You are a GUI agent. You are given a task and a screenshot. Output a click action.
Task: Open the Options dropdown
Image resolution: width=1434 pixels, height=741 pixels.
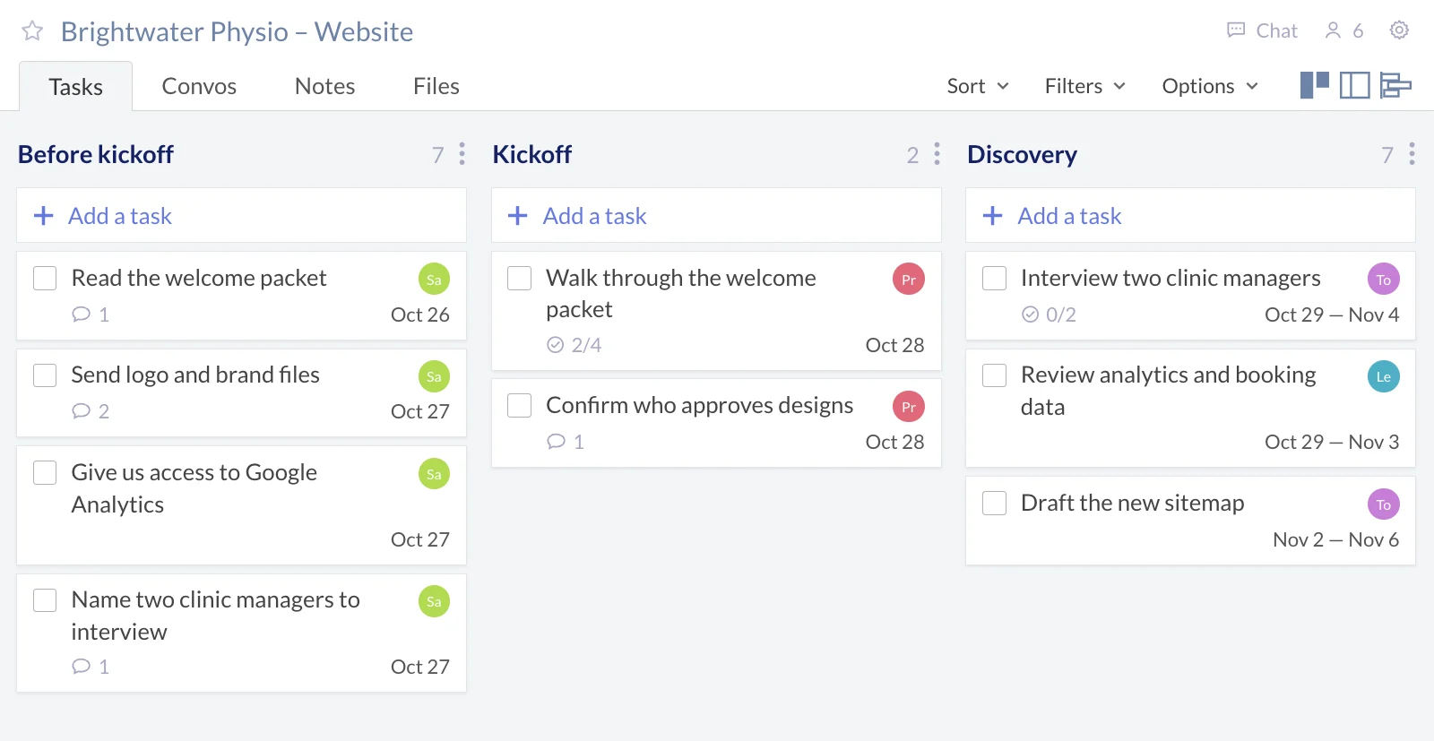(x=1210, y=86)
